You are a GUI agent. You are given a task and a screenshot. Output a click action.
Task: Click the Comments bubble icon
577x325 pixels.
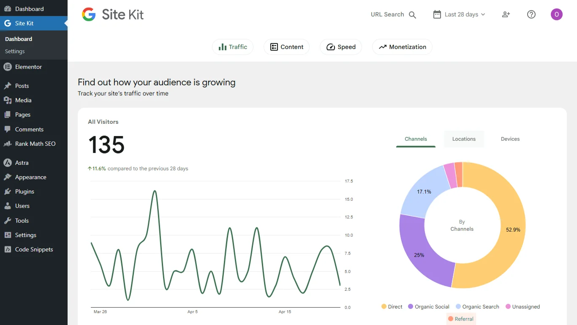click(8, 129)
